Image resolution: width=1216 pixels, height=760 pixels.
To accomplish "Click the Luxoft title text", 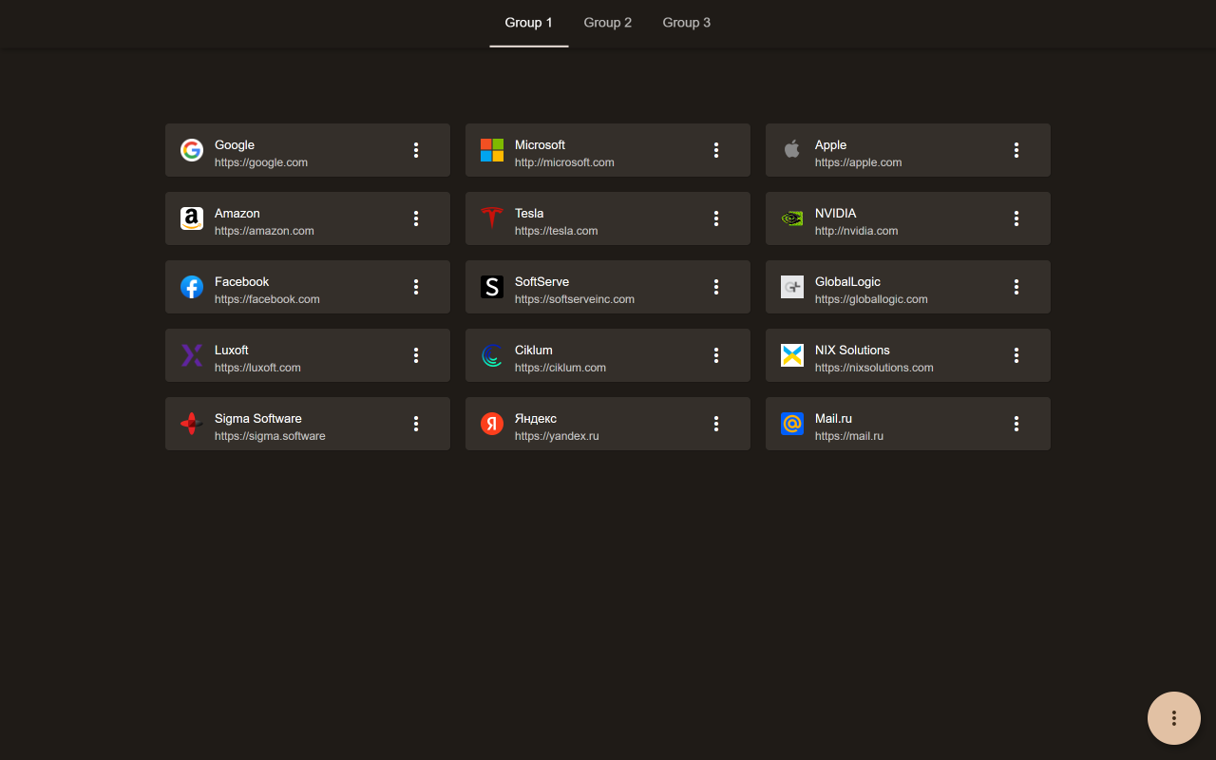I will (231, 351).
